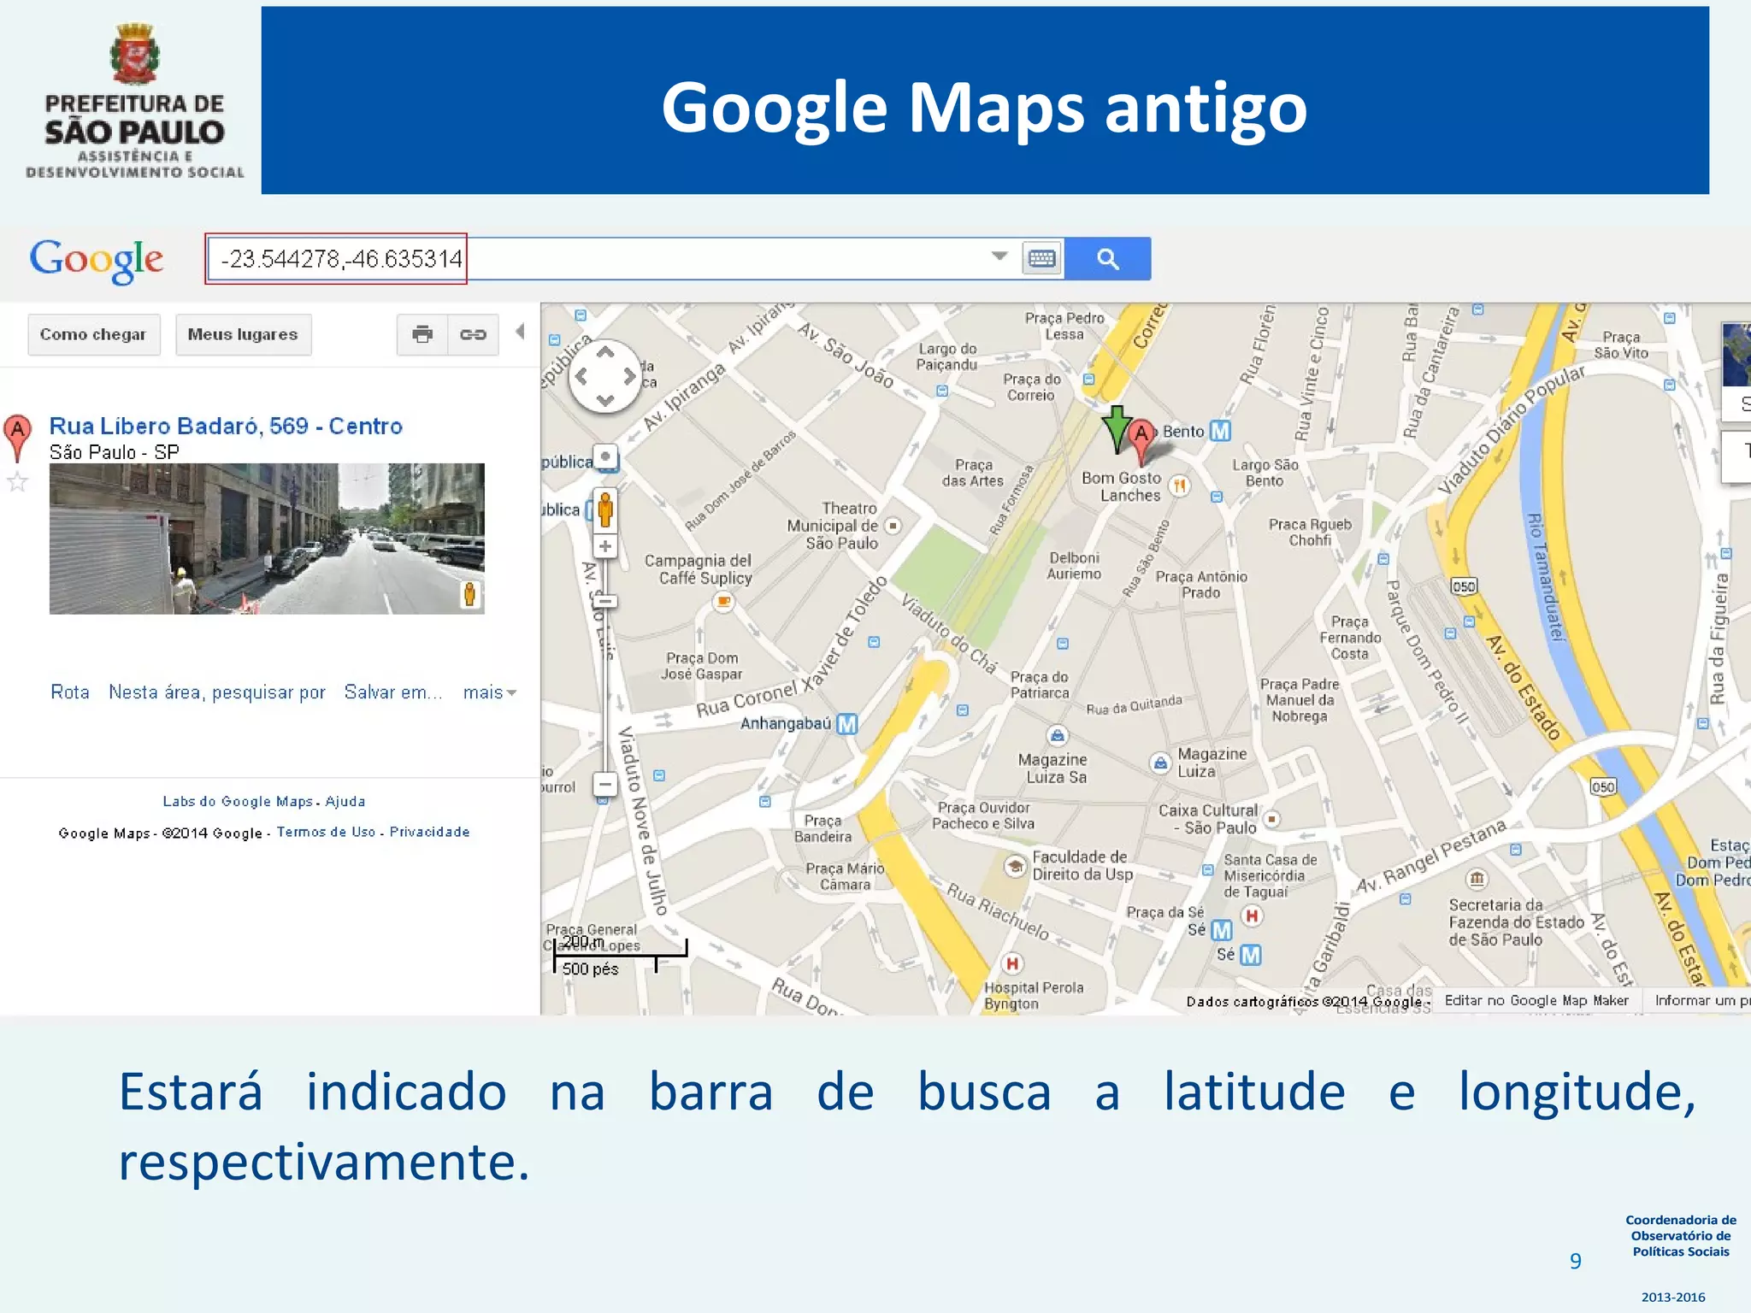Click the Ajuda link
Viewport: 1751px width, 1313px height.
coord(345,801)
